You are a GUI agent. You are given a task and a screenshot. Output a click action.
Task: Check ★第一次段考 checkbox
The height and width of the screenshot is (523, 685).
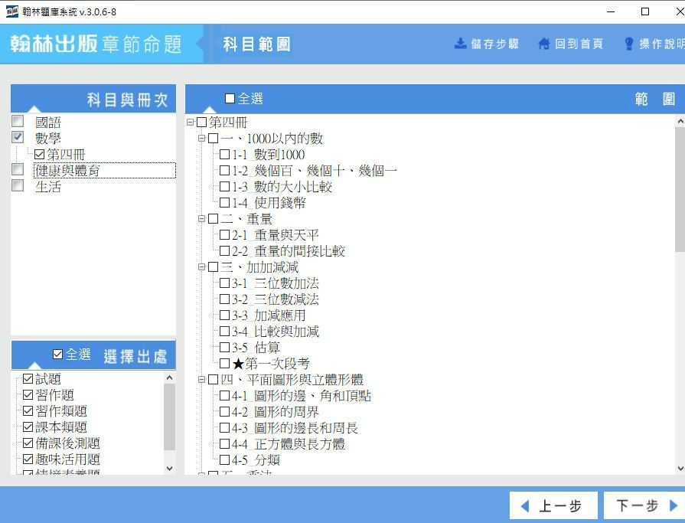(x=224, y=363)
